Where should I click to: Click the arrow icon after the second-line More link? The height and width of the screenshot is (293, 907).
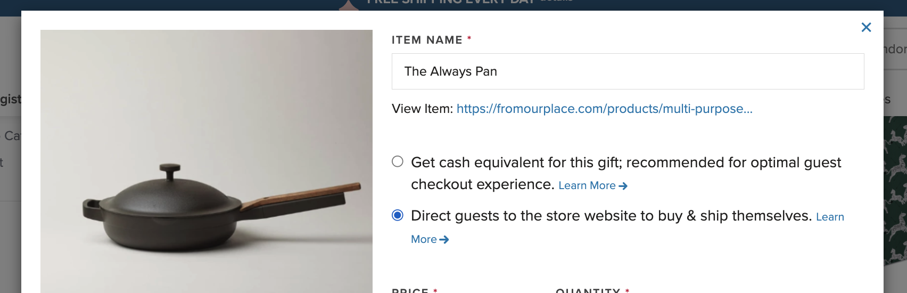coord(444,240)
